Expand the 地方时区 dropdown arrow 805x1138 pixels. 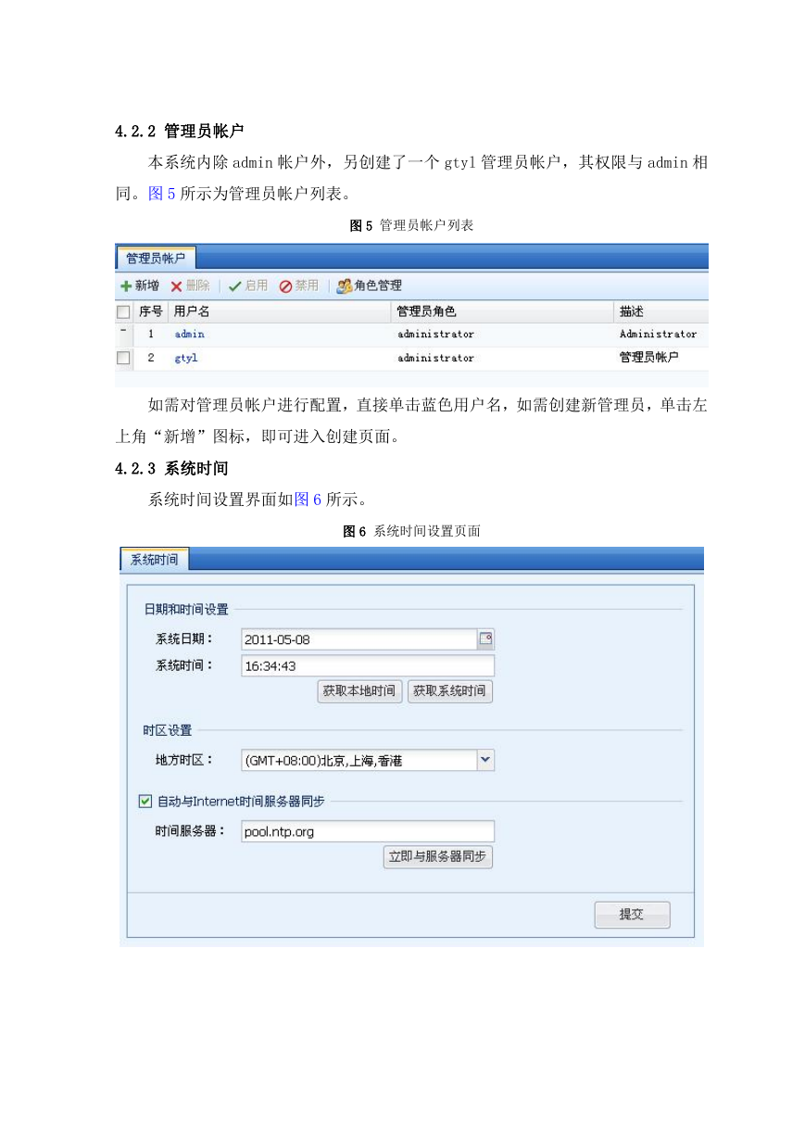485,760
